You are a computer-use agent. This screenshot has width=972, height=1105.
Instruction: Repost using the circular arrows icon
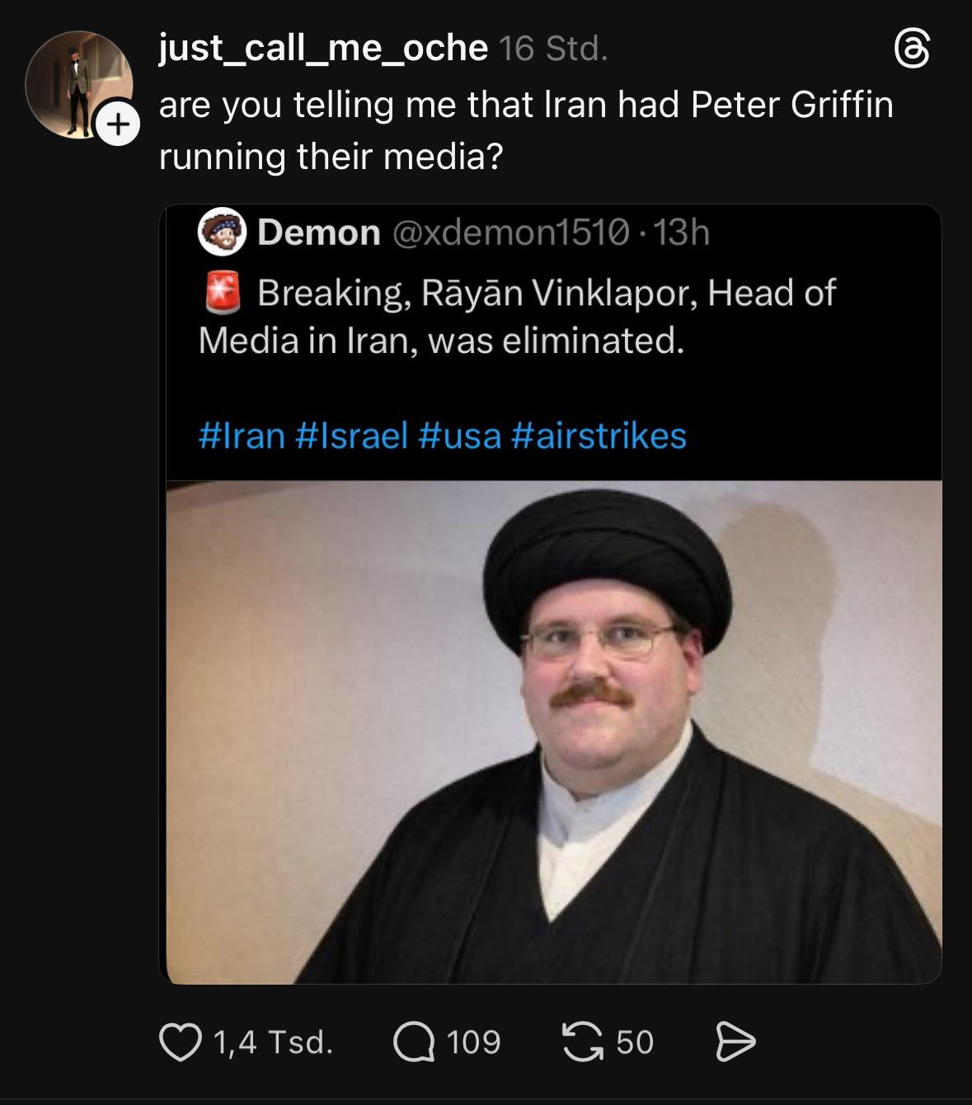[x=582, y=1042]
